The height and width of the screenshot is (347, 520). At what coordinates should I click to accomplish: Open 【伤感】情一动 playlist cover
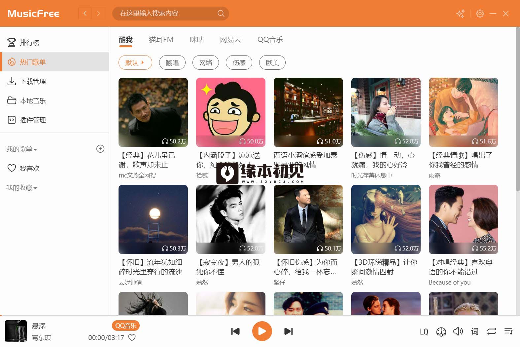click(386, 112)
